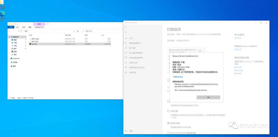Open the 应用程序工具 ribbon tab

pyautogui.click(x=39, y=27)
